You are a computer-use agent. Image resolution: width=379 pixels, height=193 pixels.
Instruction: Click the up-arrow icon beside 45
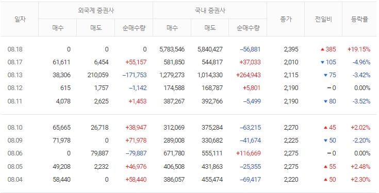[x=325, y=128]
